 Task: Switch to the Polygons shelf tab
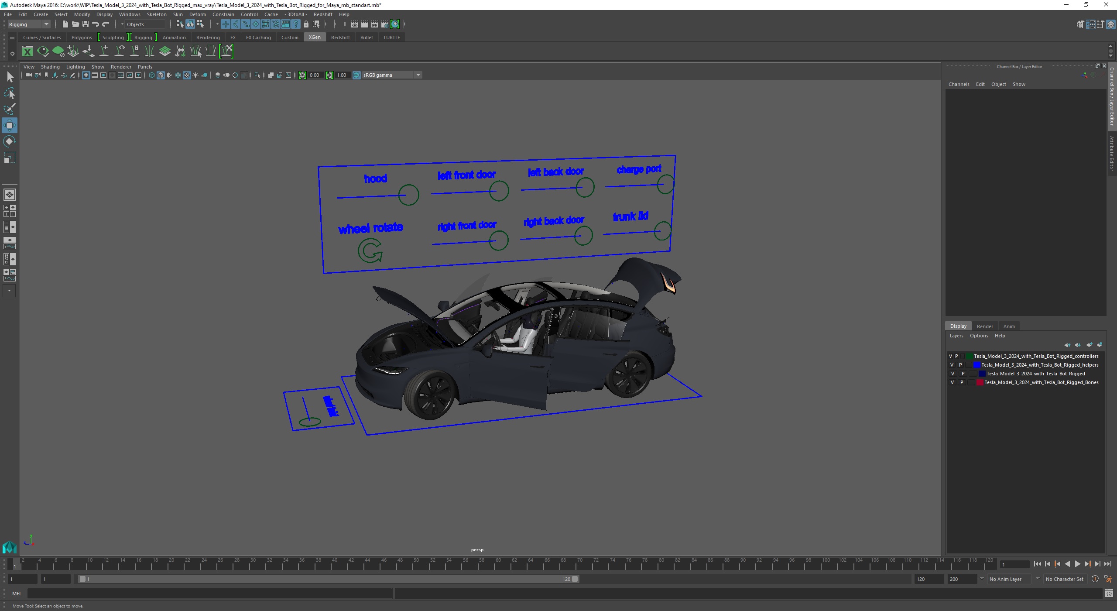[82, 38]
